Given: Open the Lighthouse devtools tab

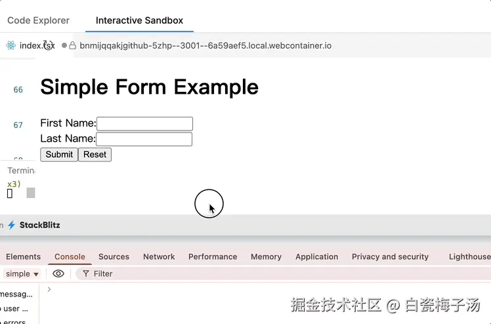Looking at the screenshot, I should point(470,256).
